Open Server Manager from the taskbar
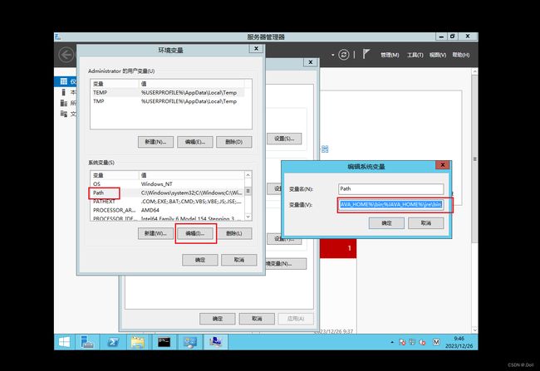 (x=86, y=342)
